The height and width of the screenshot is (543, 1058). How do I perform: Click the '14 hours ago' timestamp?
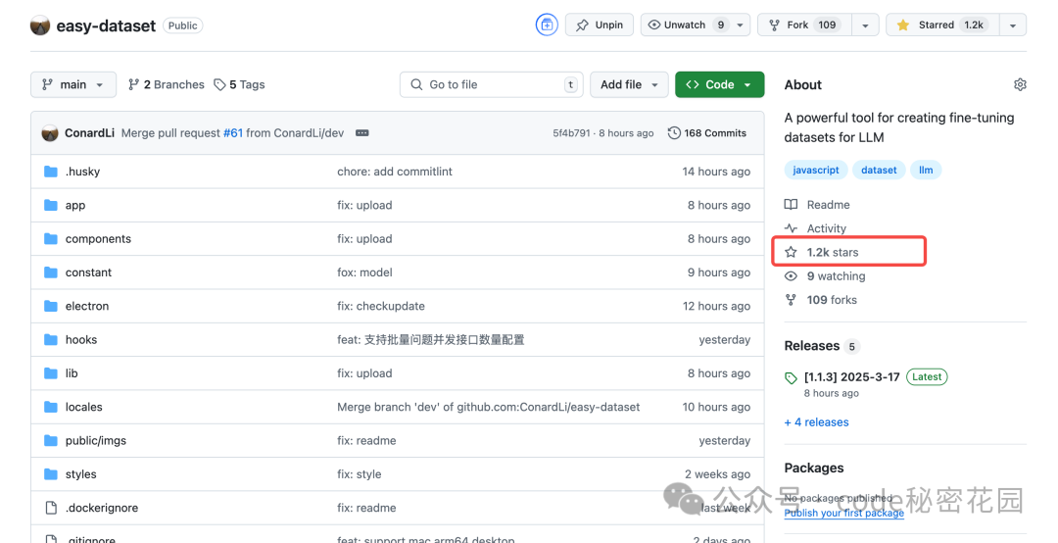(716, 172)
